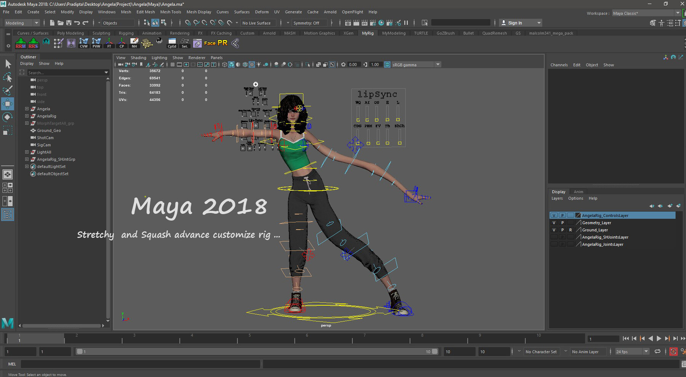Select the Scale tool in the toolbox
The image size is (686, 377).
pyautogui.click(x=8, y=131)
